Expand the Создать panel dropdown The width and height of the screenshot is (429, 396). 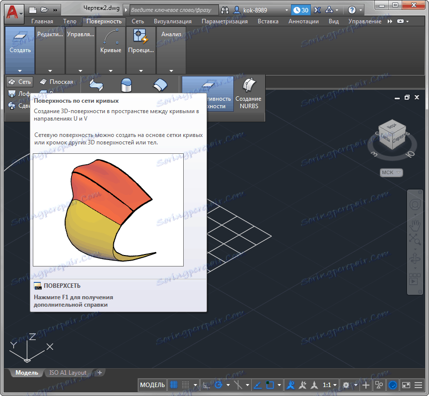click(x=20, y=70)
